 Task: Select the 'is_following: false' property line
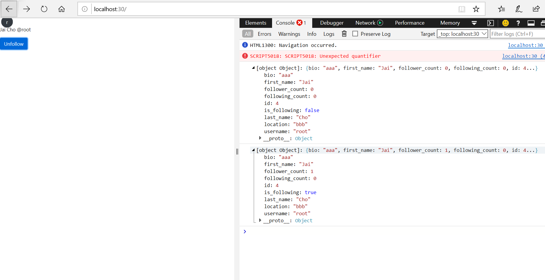click(292, 110)
